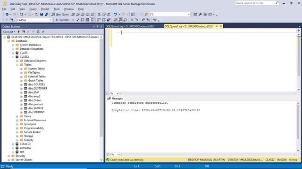The width and height of the screenshot is (302, 169).
Task: Open the Window menu
Action: 69,9
